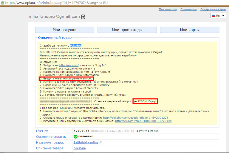
Task: Click the «Описание товара:» label
Action: point(50,148)
